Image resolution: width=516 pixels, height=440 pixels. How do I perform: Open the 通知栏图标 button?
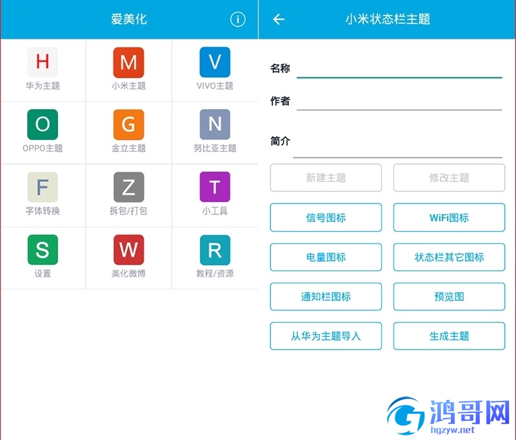pyautogui.click(x=326, y=297)
